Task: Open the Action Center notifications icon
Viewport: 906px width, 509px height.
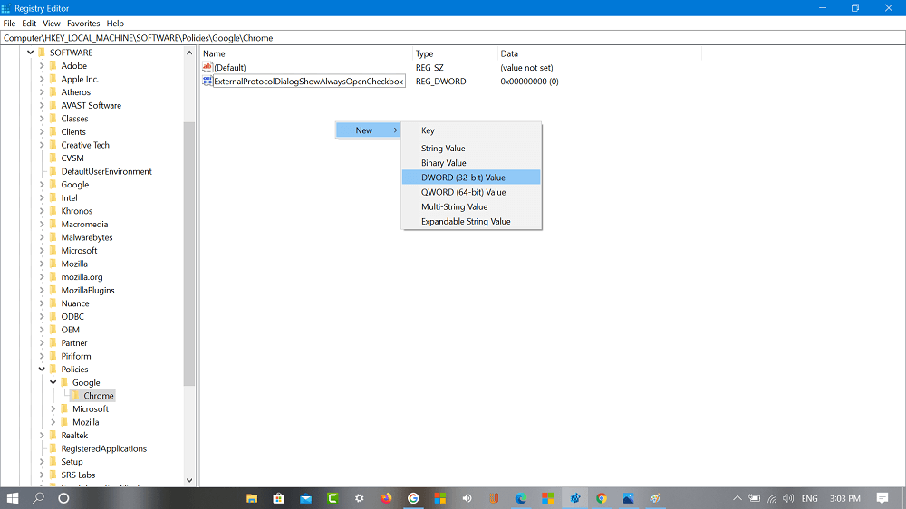Action: tap(882, 498)
